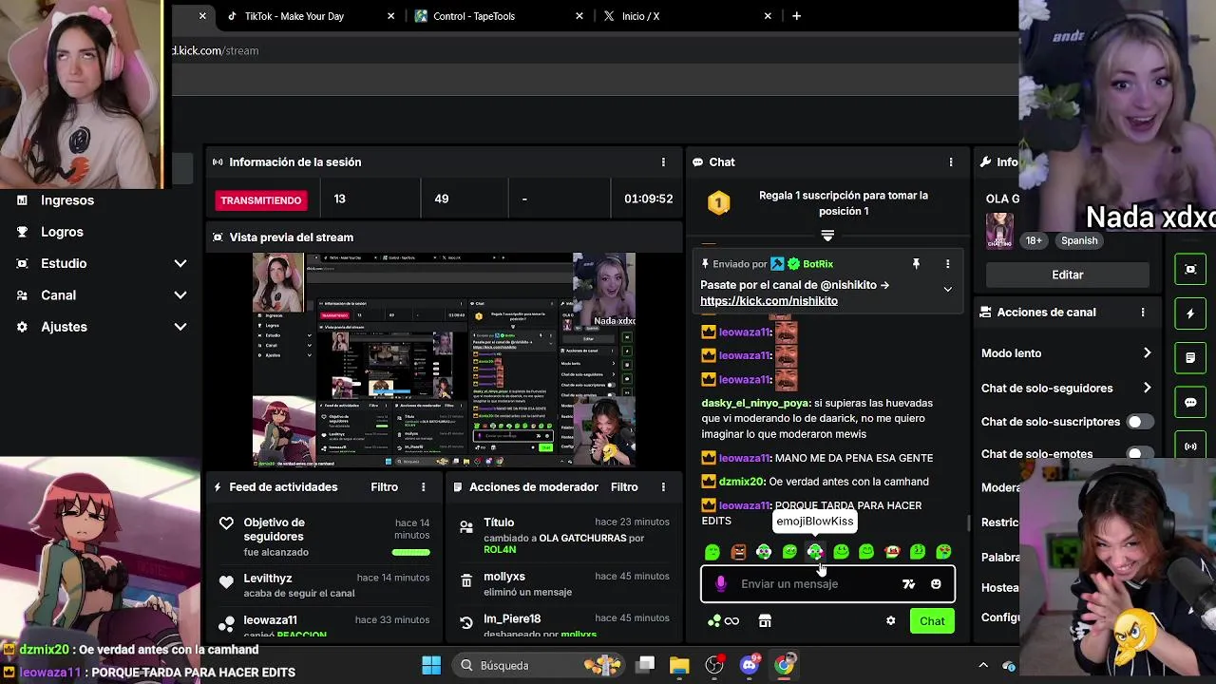Click the Spanish language tag

point(1079,241)
